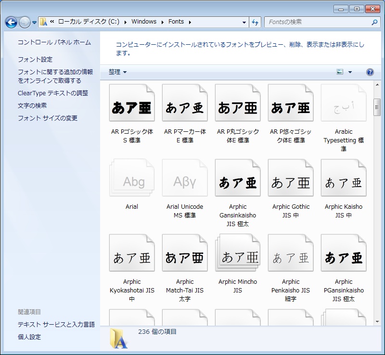Select Arphic Gothic JIS 中 font icon
385x355 pixels.
pyautogui.click(x=291, y=178)
